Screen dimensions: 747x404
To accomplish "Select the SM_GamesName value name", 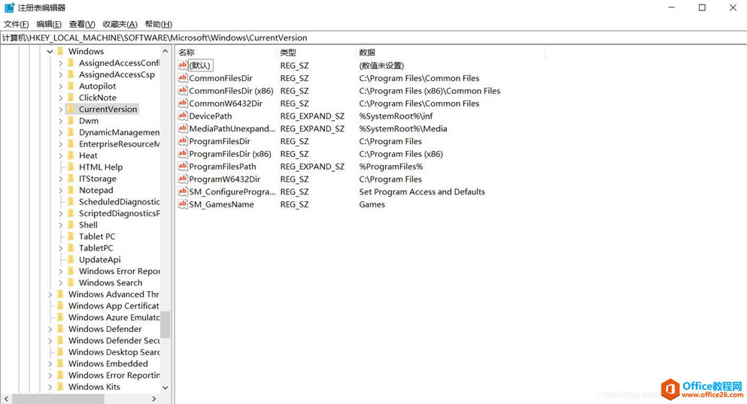I will click(221, 204).
